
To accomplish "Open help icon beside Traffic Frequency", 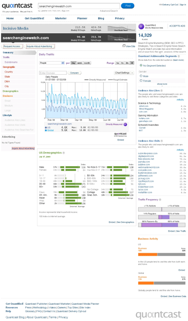I will [x=160, y=200].
